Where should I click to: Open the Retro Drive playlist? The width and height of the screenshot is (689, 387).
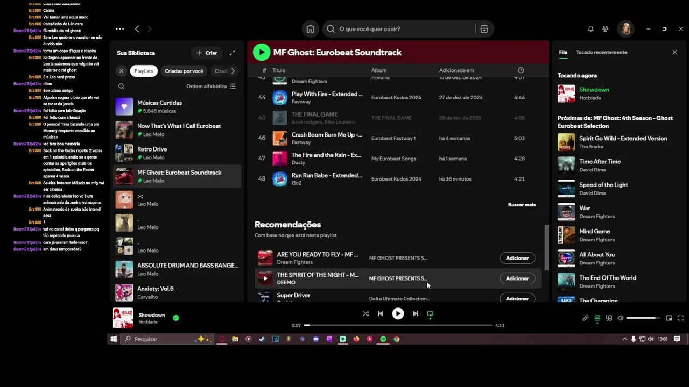(x=178, y=153)
